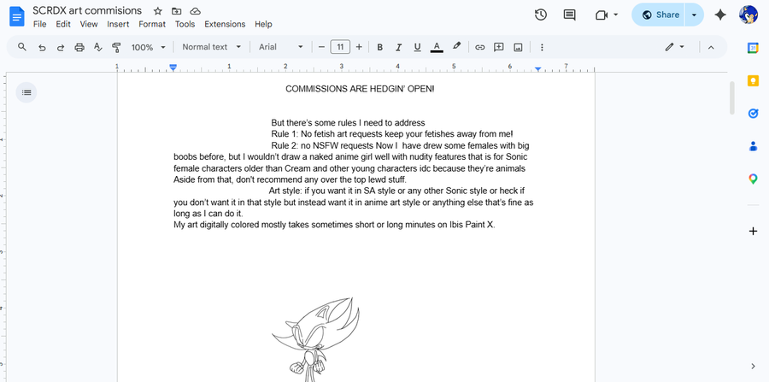Open Google Keep side panel
This screenshot has width=769, height=382.
click(x=754, y=80)
